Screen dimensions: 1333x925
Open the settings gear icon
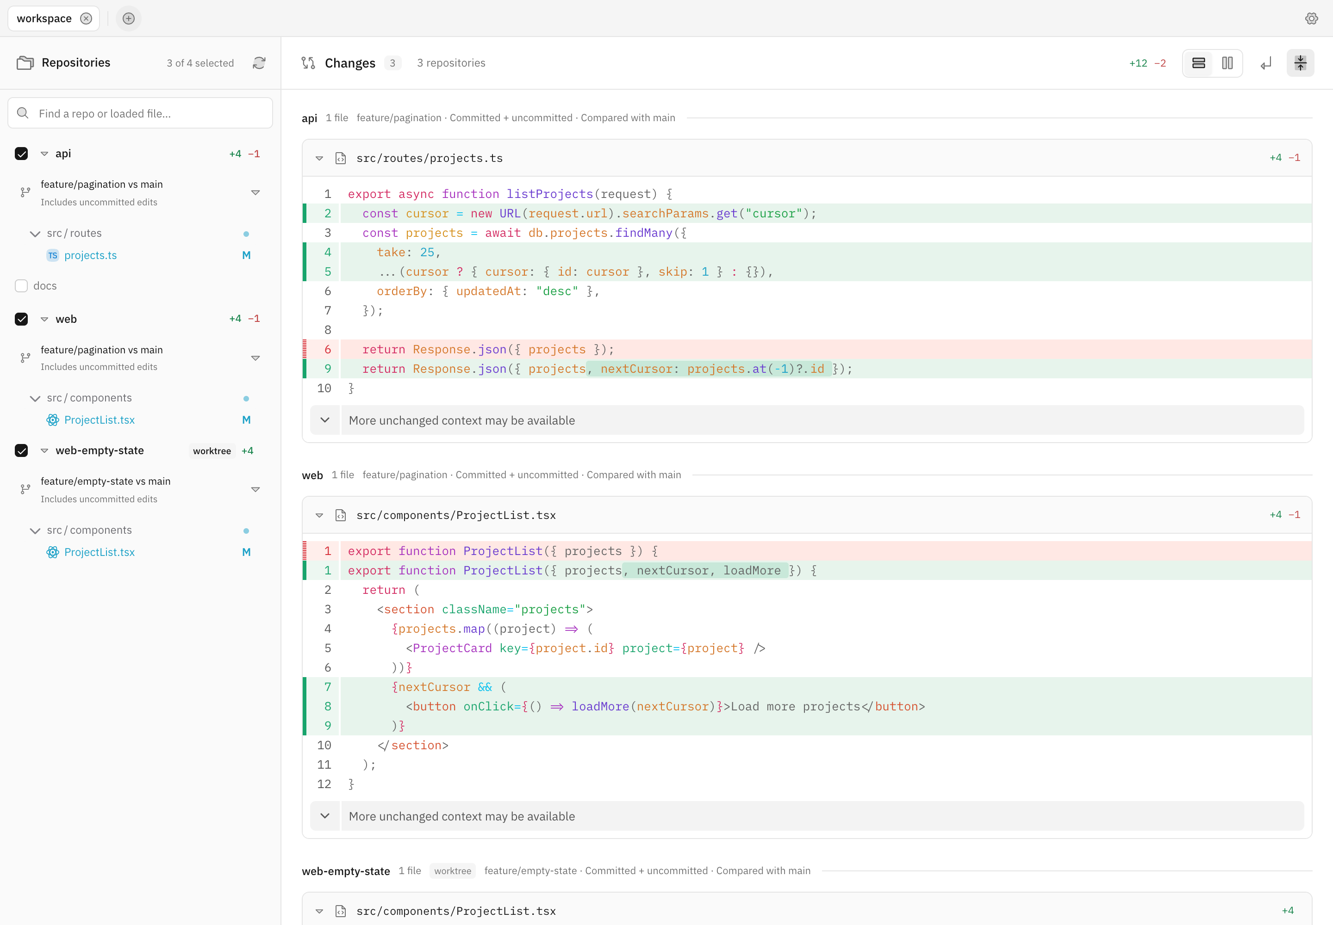tap(1311, 18)
